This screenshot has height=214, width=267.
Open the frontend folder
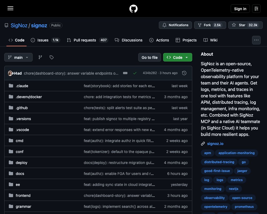(23, 196)
